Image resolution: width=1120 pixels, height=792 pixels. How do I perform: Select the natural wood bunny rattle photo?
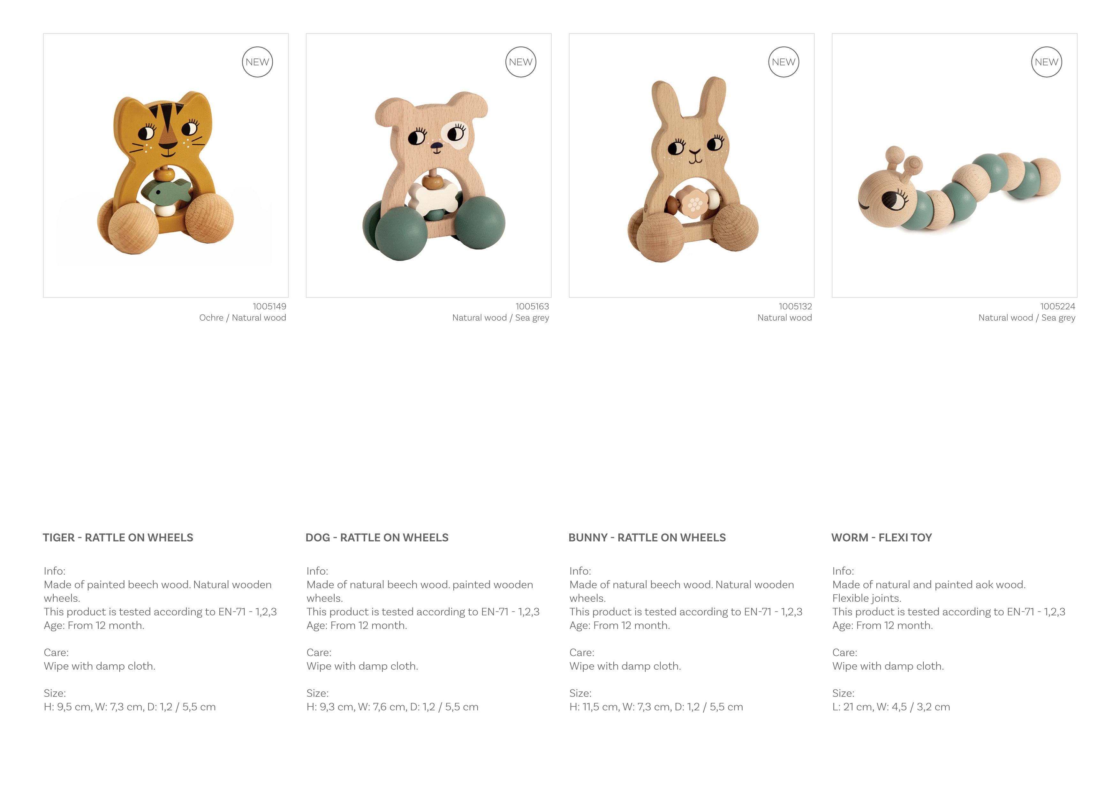[693, 169]
